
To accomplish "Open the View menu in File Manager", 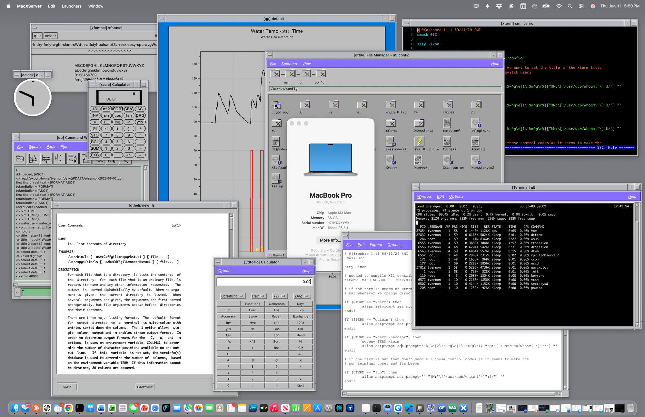I will pyautogui.click(x=306, y=64).
